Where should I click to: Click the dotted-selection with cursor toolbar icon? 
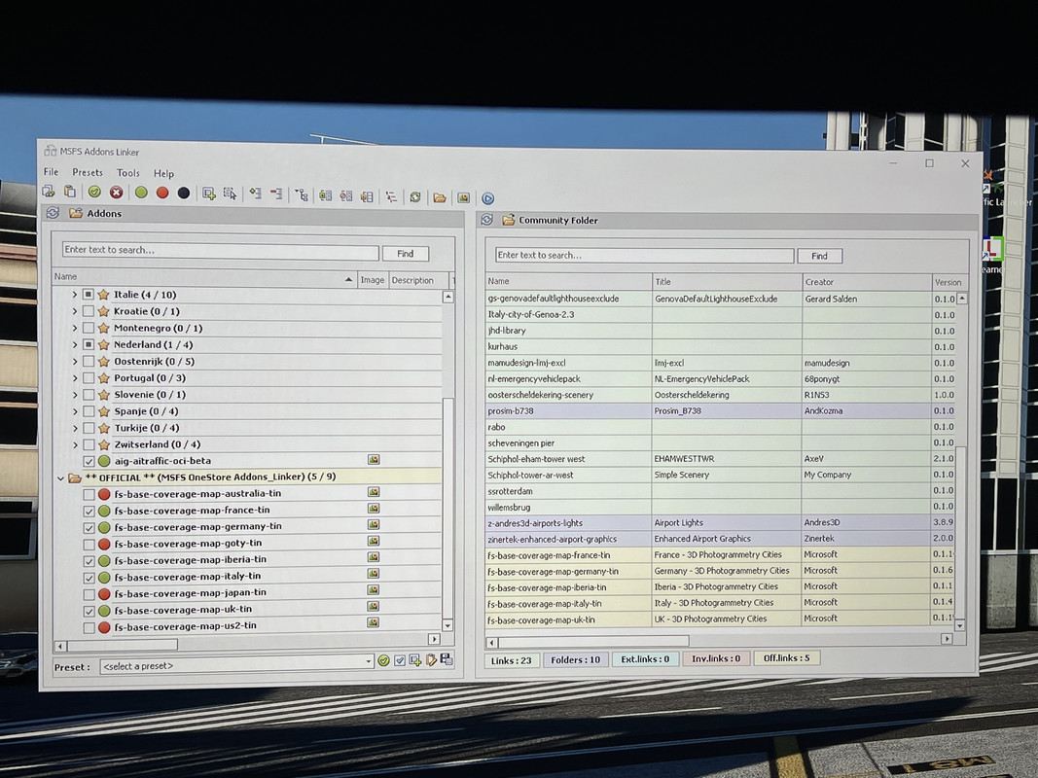tap(230, 194)
